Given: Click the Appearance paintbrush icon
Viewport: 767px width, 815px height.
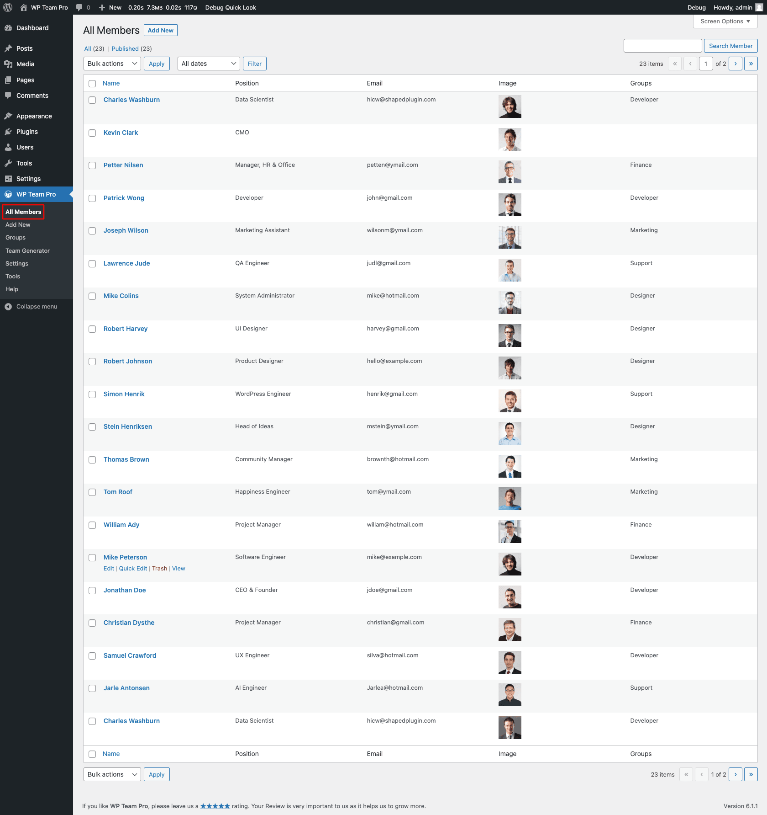Looking at the screenshot, I should (9, 116).
